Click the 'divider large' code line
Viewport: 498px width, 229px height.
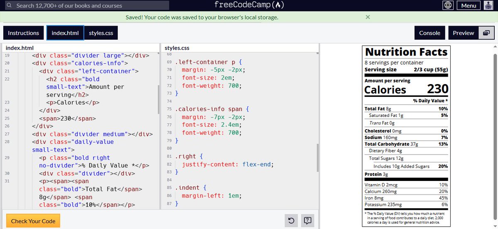(x=90, y=55)
